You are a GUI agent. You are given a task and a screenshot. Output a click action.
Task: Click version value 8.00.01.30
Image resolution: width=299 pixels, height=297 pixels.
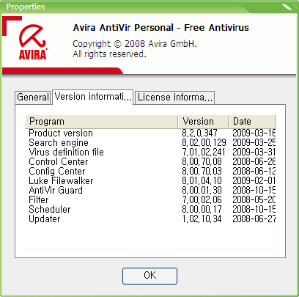pyautogui.click(x=202, y=191)
